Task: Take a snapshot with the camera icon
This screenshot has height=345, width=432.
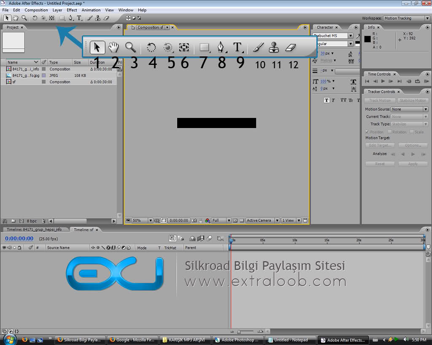Action: click(x=194, y=220)
